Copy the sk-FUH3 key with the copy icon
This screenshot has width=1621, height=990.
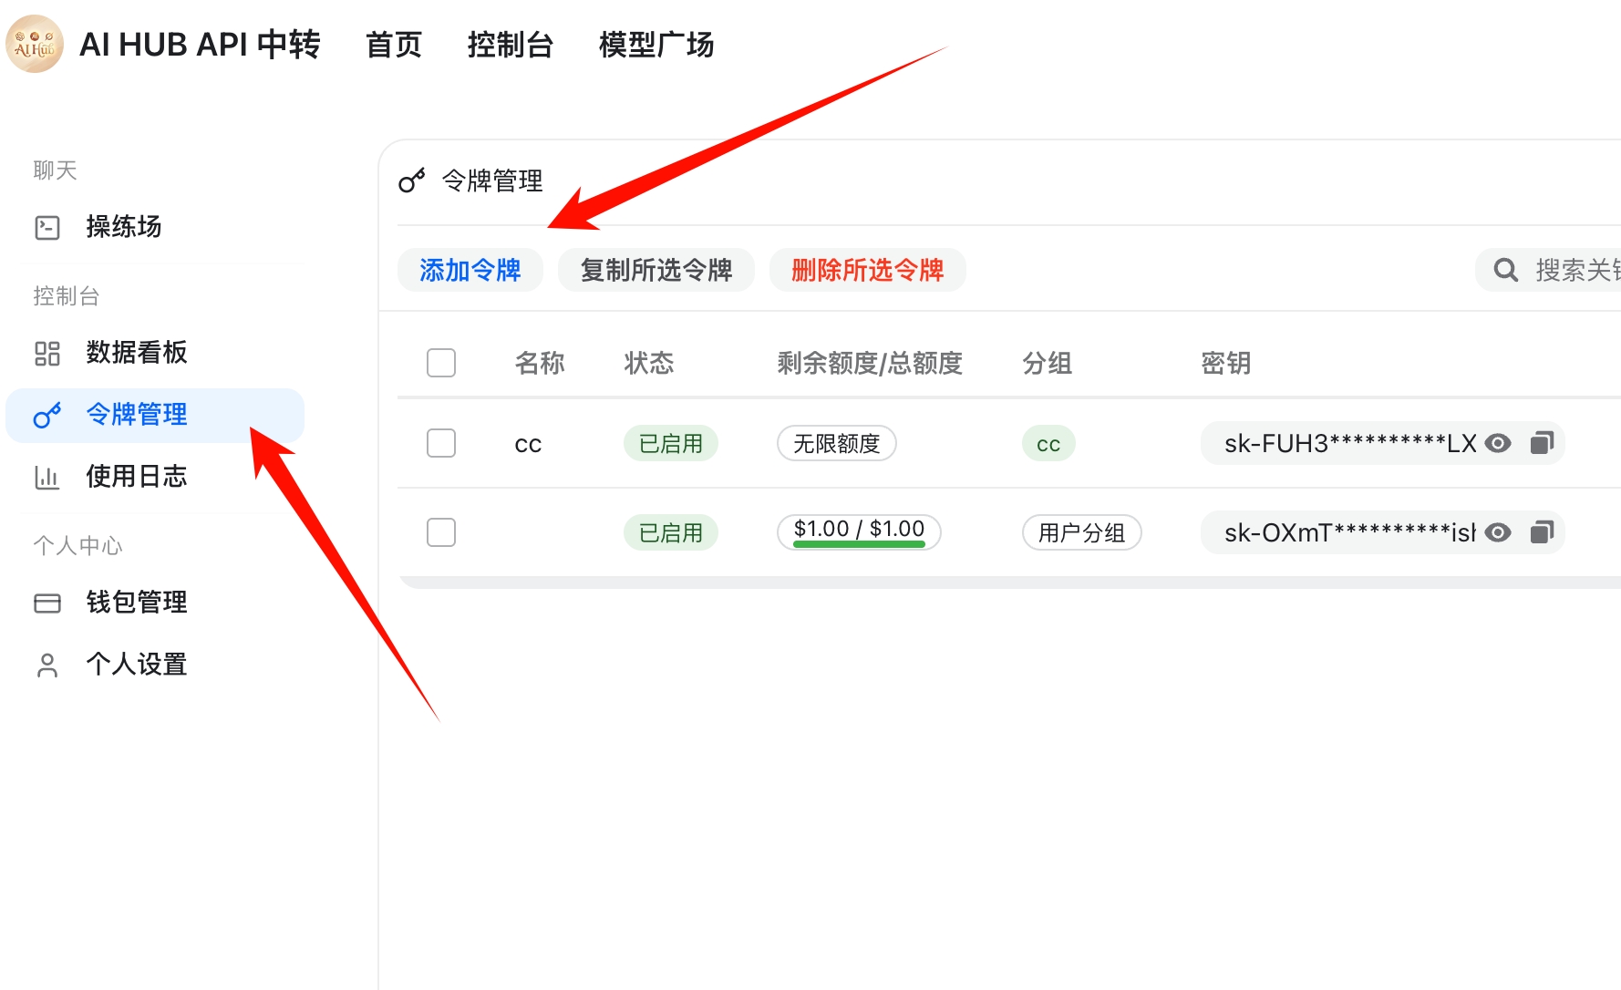tap(1542, 443)
